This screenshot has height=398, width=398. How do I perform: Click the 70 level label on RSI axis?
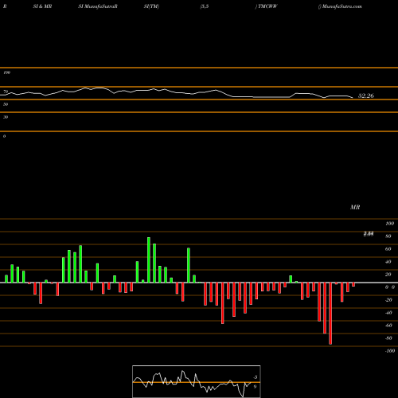click(6, 92)
